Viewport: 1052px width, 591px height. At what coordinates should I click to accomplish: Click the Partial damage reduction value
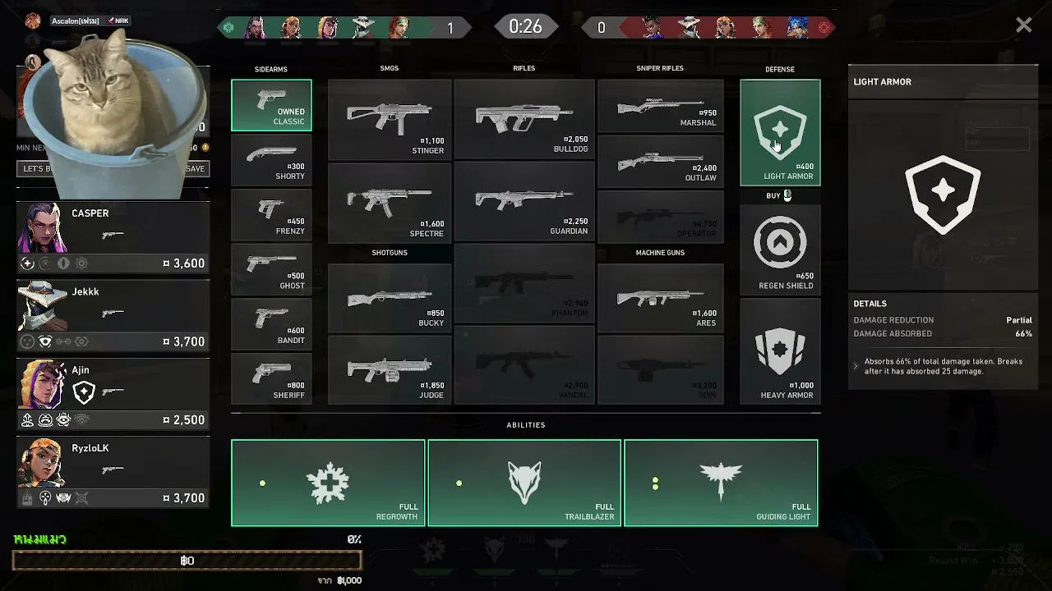point(1019,320)
